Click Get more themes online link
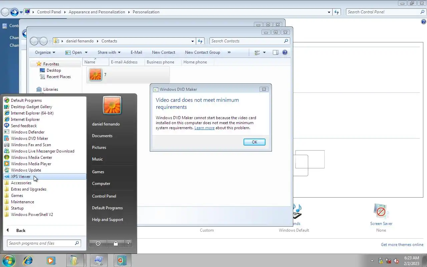427x267 pixels. point(402,245)
